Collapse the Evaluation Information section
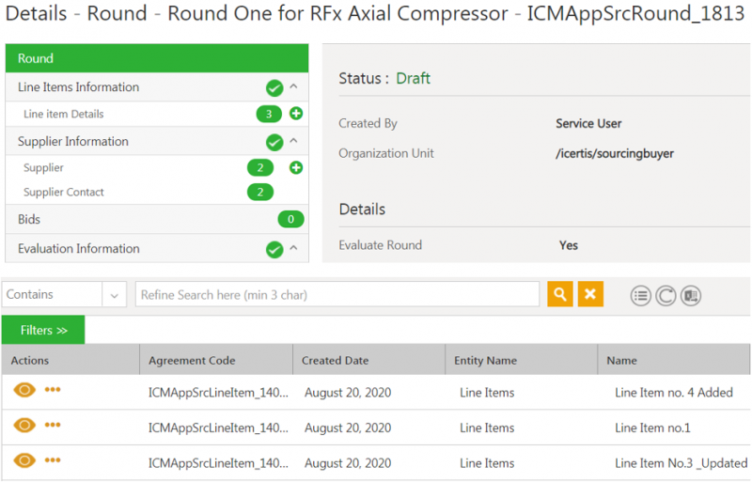 point(293,248)
